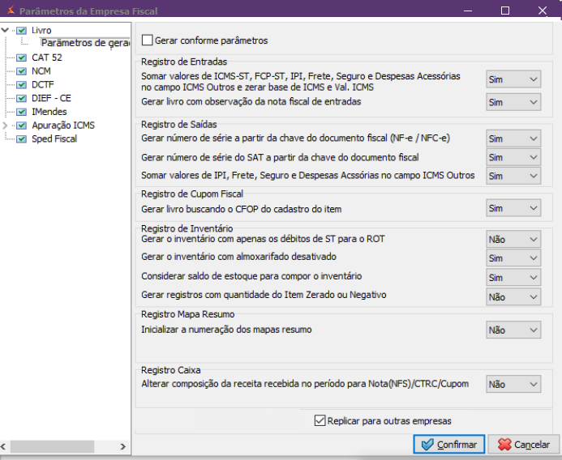Open dropdown for débitos de ST para o ROT
Viewport: 562px width, 460px height.
point(513,239)
